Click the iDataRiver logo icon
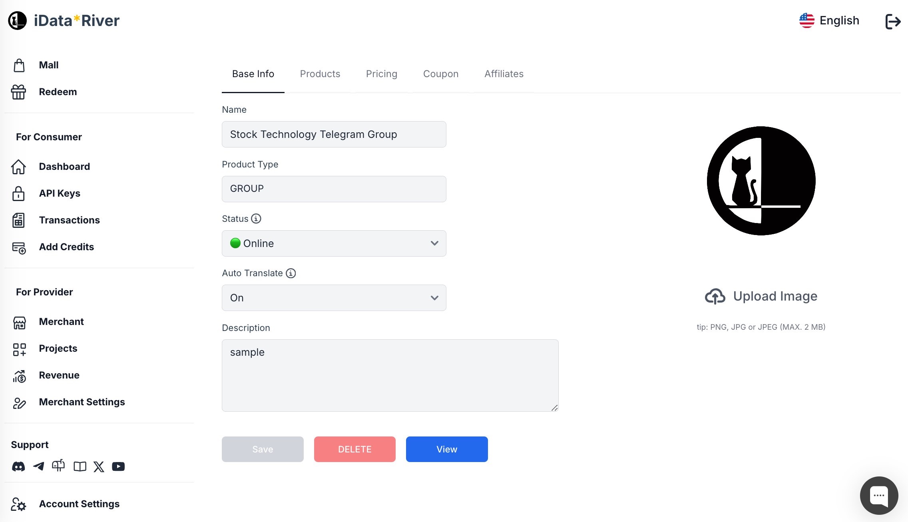 click(18, 20)
